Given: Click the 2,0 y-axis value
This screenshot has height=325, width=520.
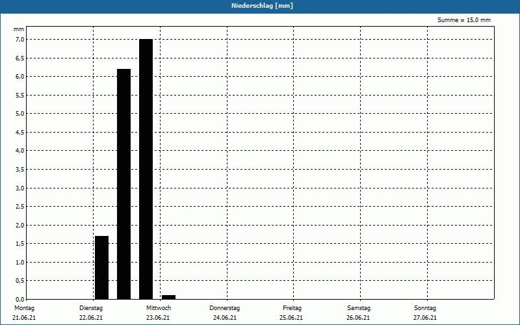Looking at the screenshot, I should pos(20,225).
